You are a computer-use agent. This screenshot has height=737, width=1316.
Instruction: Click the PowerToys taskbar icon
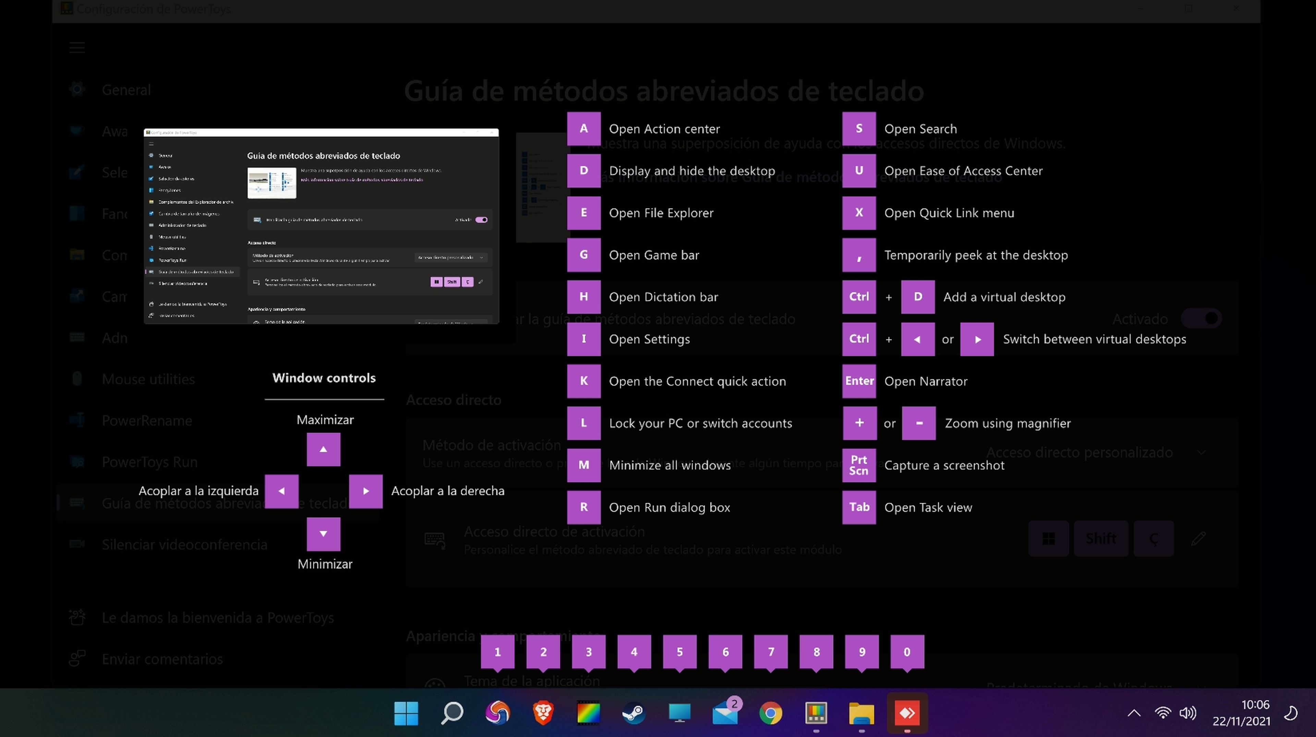(816, 713)
